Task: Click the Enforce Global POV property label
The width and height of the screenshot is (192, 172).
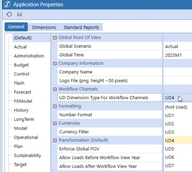Action: coord(79,149)
